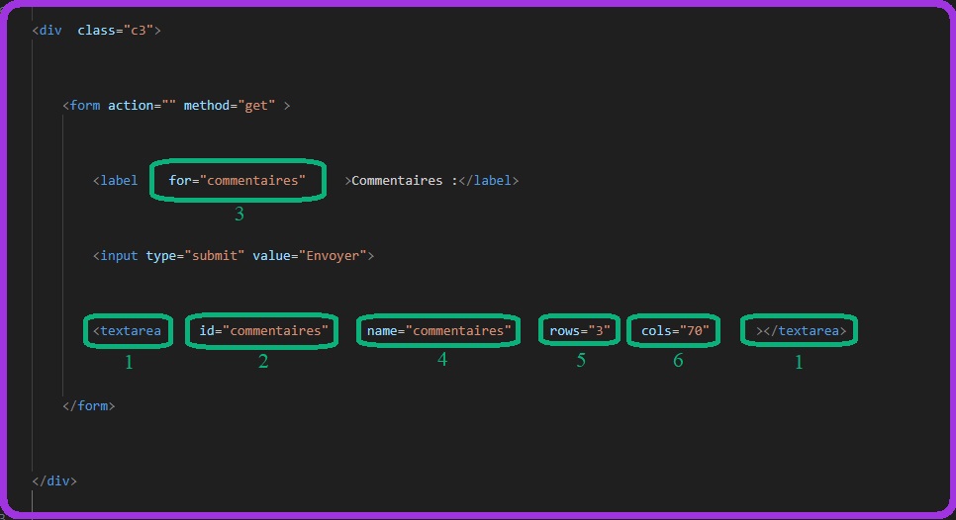Click the empty action attribute of the form
The width and height of the screenshot is (956, 520).
tap(142, 105)
